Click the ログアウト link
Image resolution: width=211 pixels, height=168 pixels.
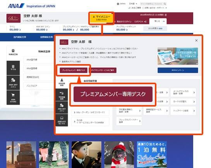pos(140,22)
